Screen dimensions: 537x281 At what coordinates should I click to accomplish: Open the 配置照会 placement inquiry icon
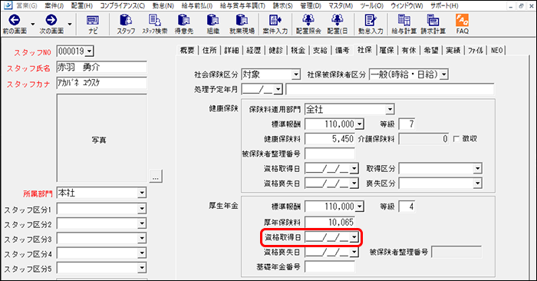[308, 24]
